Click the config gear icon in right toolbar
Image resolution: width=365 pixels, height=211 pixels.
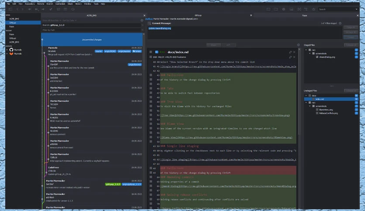pyautogui.click(x=283, y=9)
